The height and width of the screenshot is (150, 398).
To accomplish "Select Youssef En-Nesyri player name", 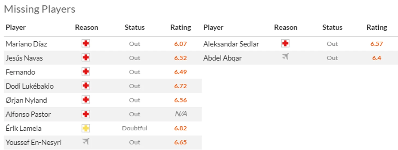I will (34, 142).
